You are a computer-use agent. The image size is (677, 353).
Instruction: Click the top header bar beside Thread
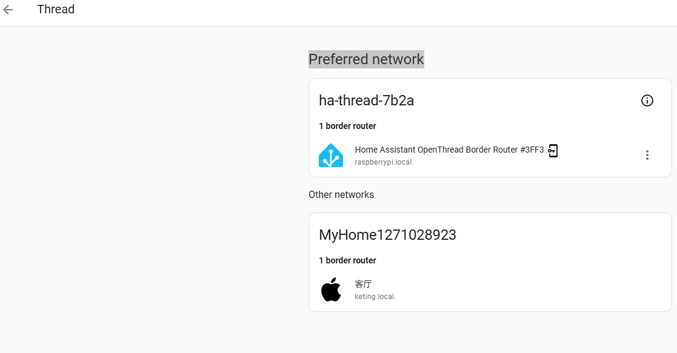[x=364, y=12]
